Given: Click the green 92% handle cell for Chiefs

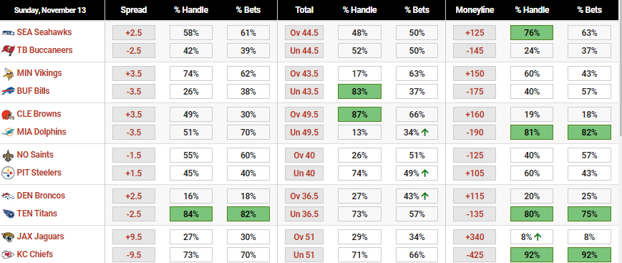Looking at the screenshot, I should point(532,254).
